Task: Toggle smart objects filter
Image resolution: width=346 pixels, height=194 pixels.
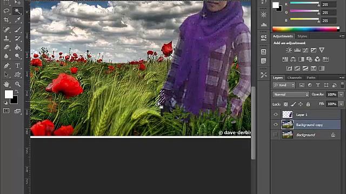Action: pos(334,85)
